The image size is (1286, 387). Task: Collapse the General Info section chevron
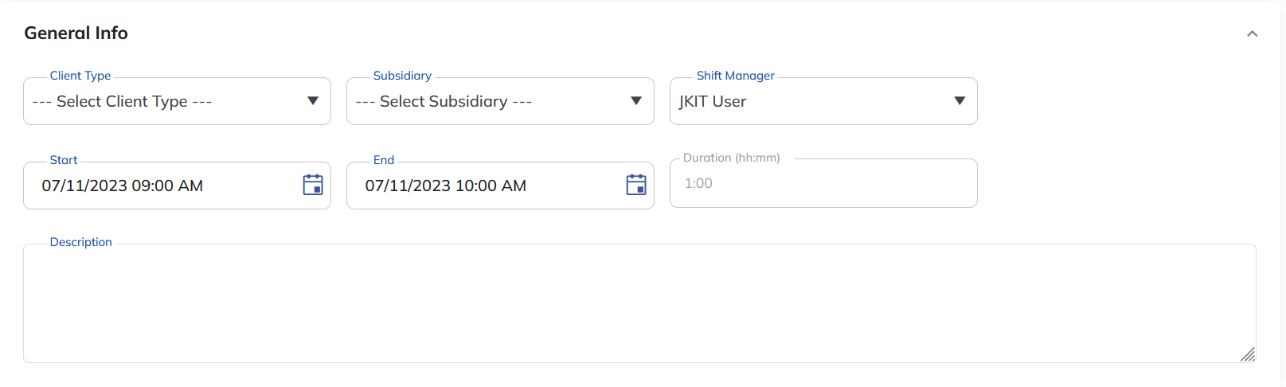[1252, 33]
